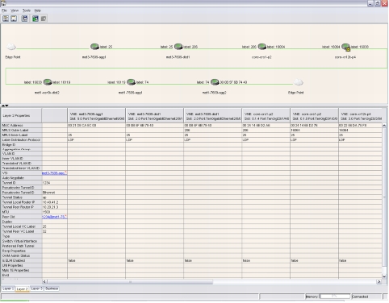The width and height of the screenshot is (389, 303).
Task: Select the Is ELMI Enabled row label
Action: pos(21,260)
